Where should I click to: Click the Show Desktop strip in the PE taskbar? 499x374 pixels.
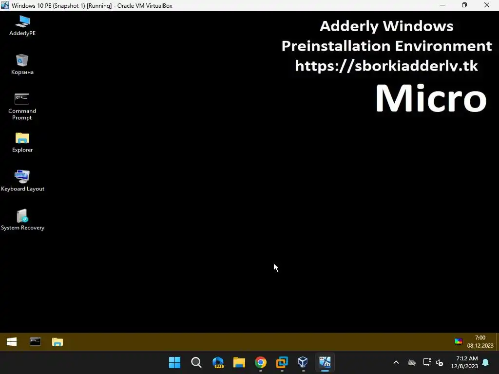(497, 342)
